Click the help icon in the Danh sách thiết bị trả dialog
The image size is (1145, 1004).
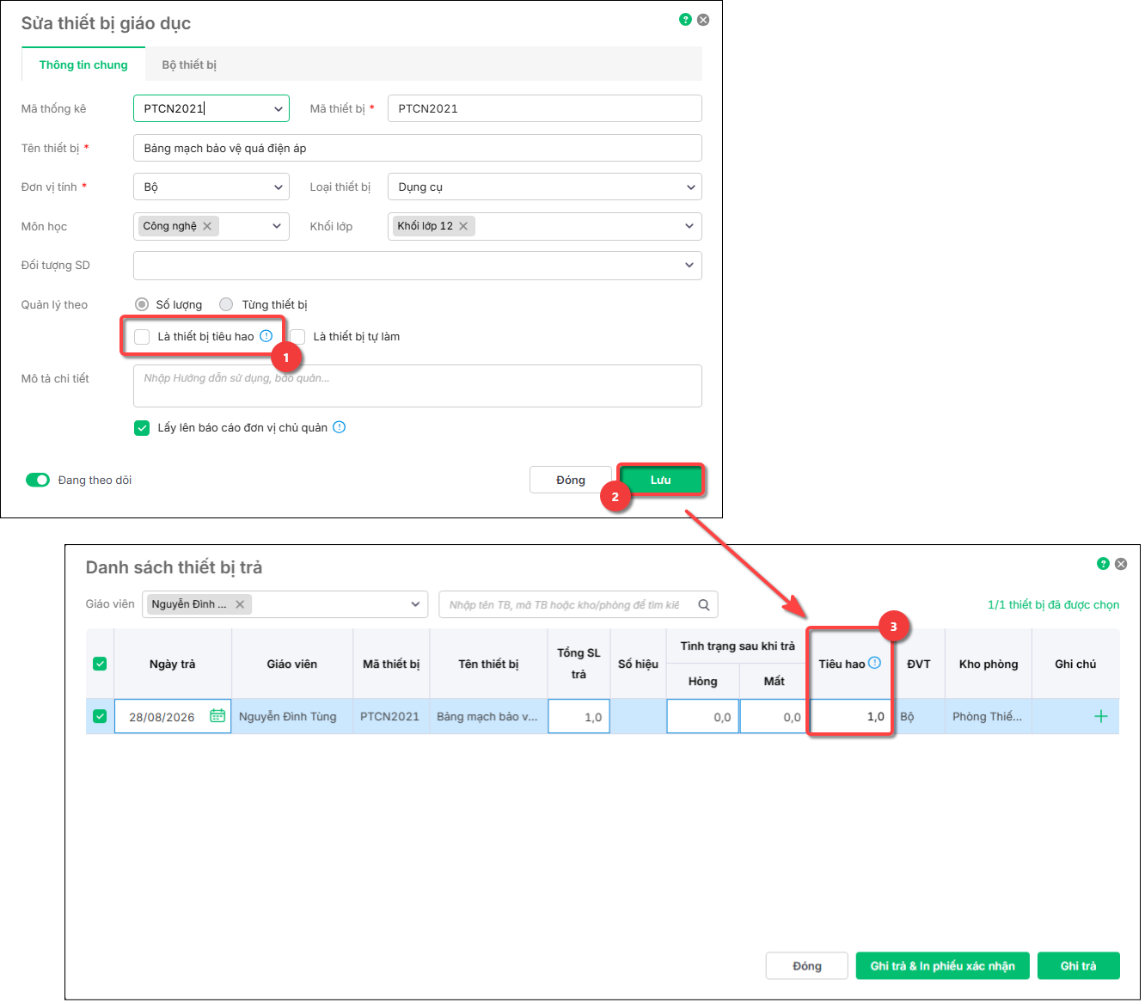coord(1103,564)
